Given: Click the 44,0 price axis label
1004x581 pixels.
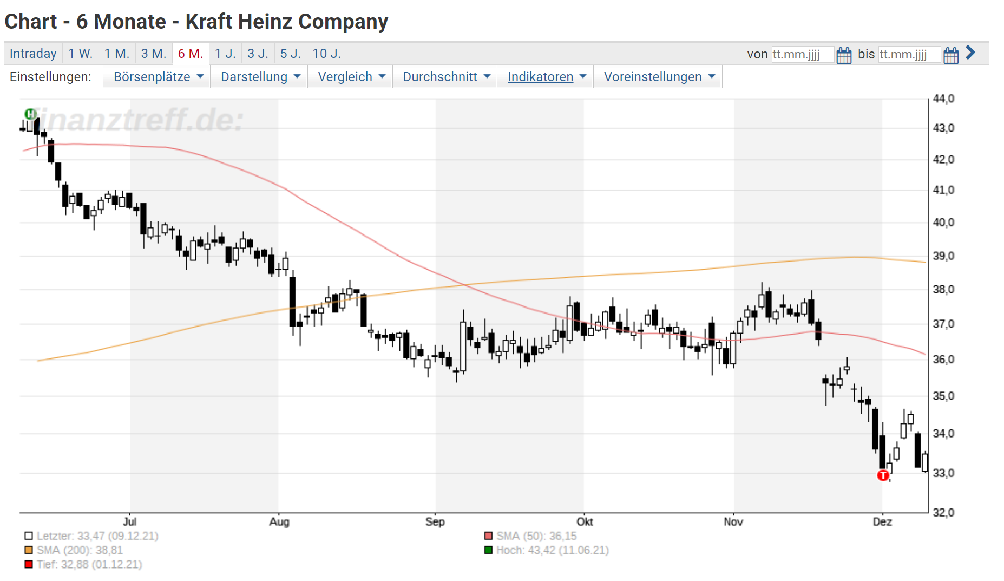Looking at the screenshot, I should (x=943, y=99).
